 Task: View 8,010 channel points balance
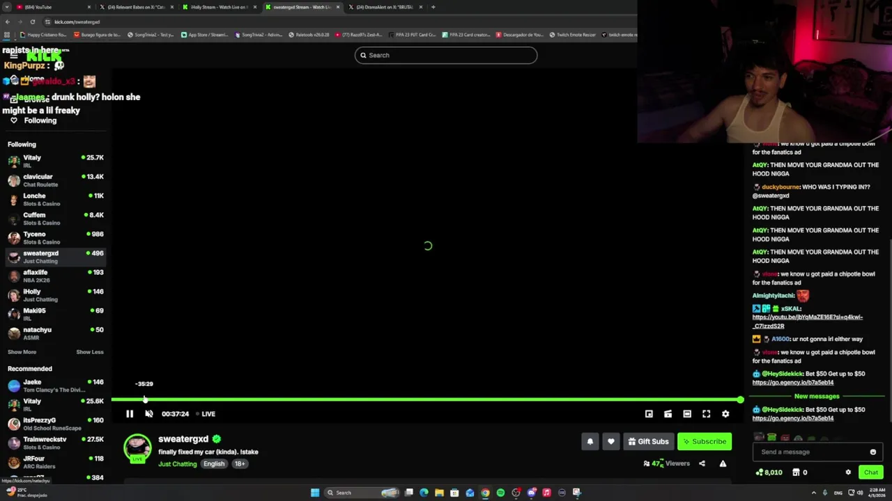point(769,472)
